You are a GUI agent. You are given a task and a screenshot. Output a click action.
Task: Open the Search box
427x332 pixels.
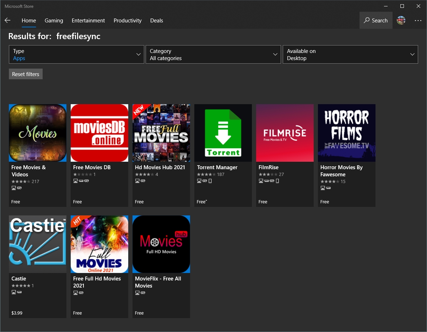(x=376, y=21)
